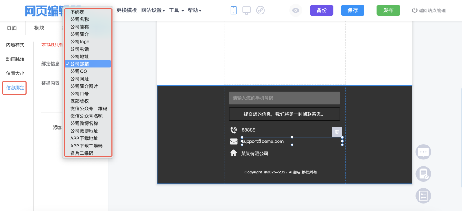The image size is (462, 211).
Task: Expand the 网站设置 dropdown menu
Action: pos(153,10)
